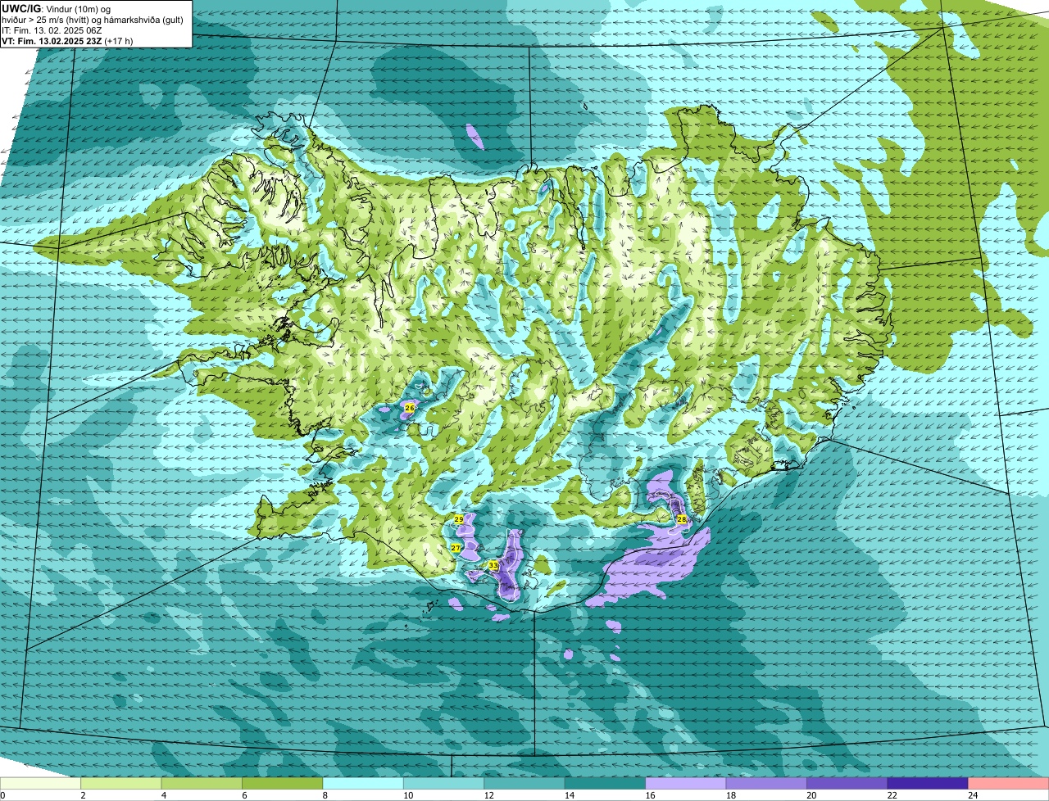This screenshot has height=801, width=1049.
Task: Select the 16–18 m/s lavender swatch
Action: tap(686, 784)
